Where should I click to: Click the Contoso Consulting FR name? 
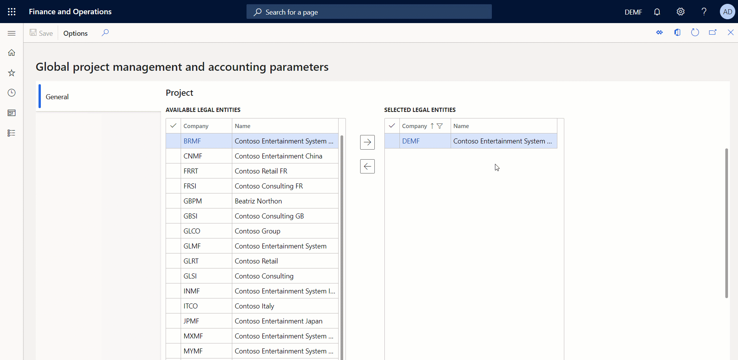tap(269, 186)
